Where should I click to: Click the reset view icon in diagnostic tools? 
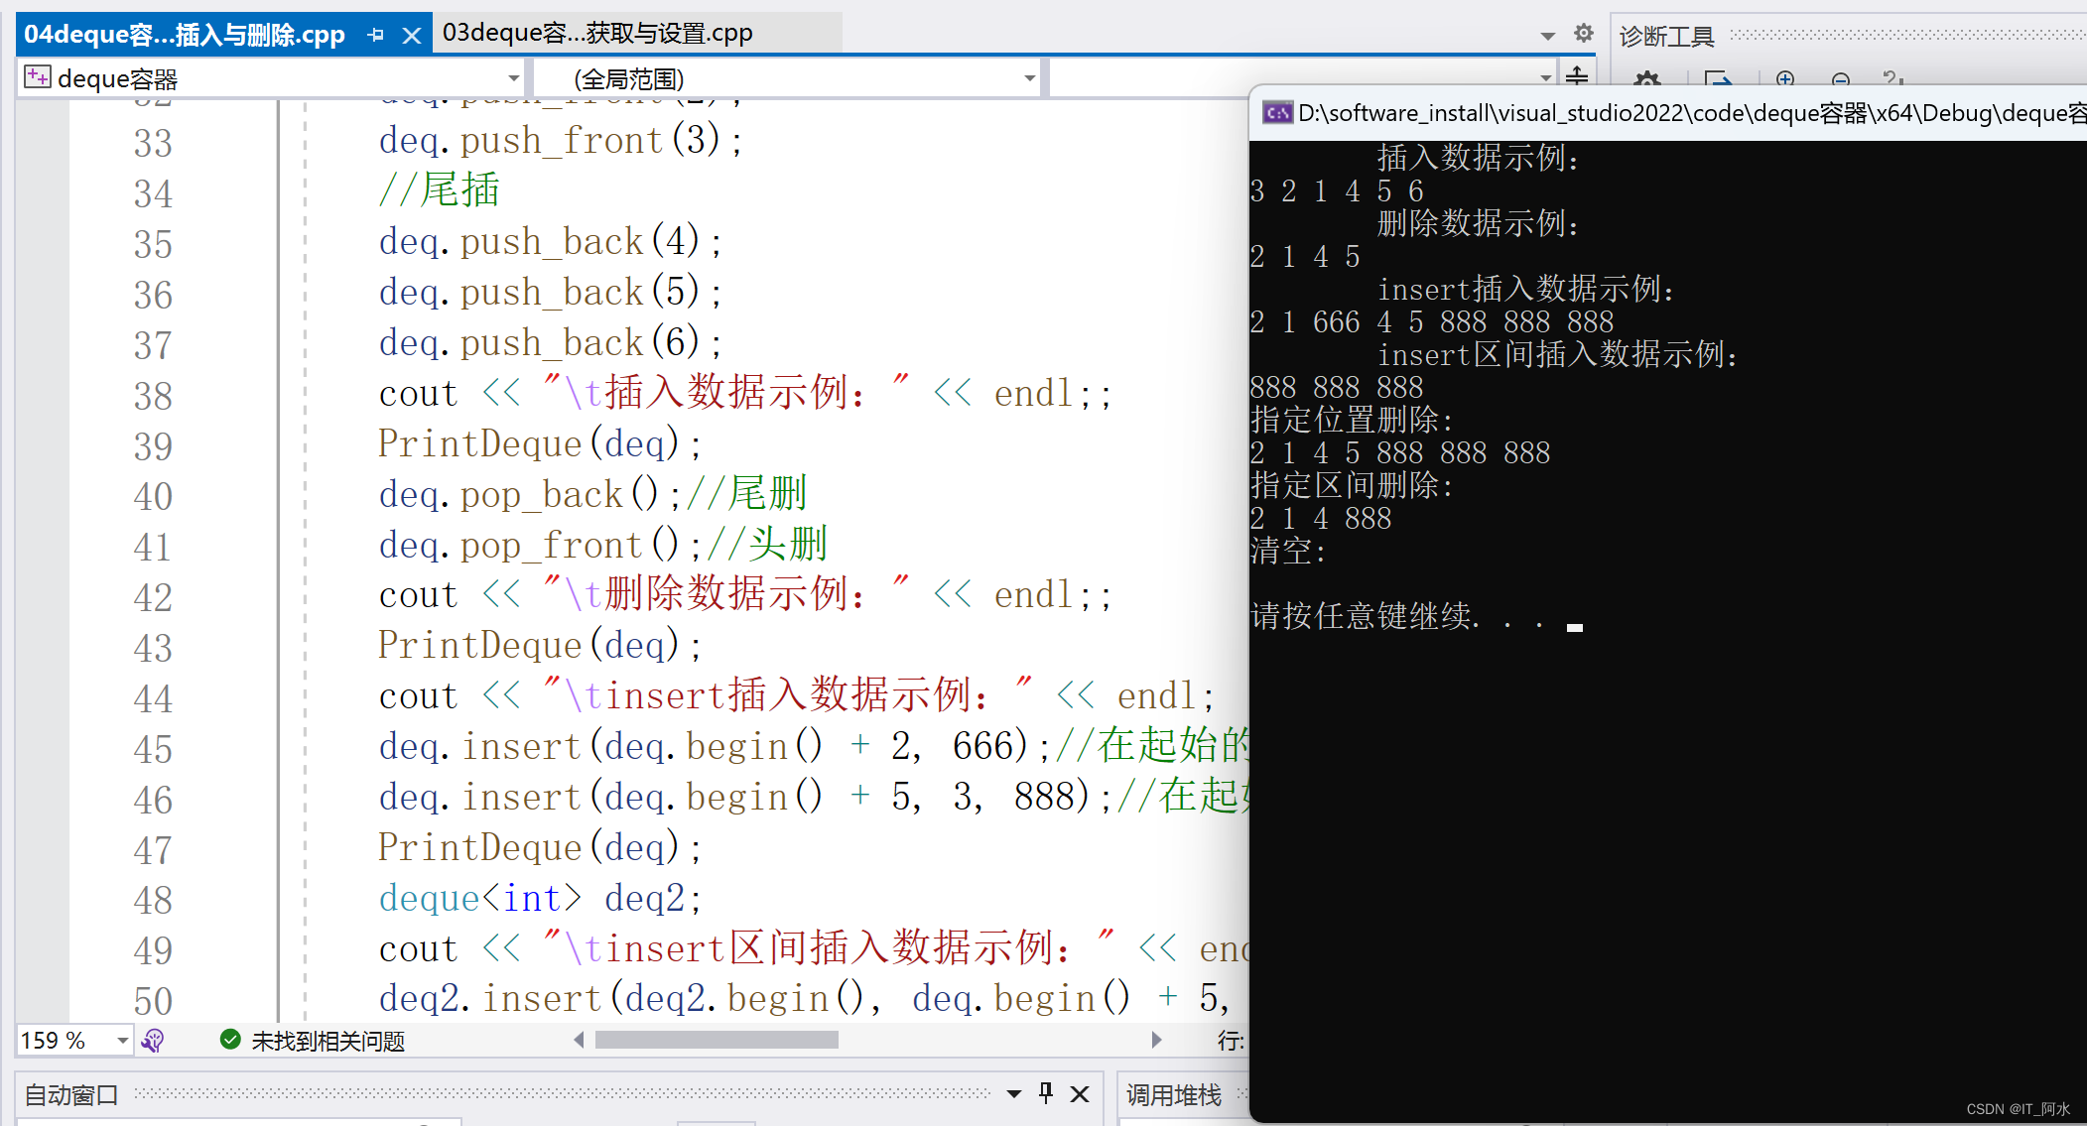pos(1891,78)
